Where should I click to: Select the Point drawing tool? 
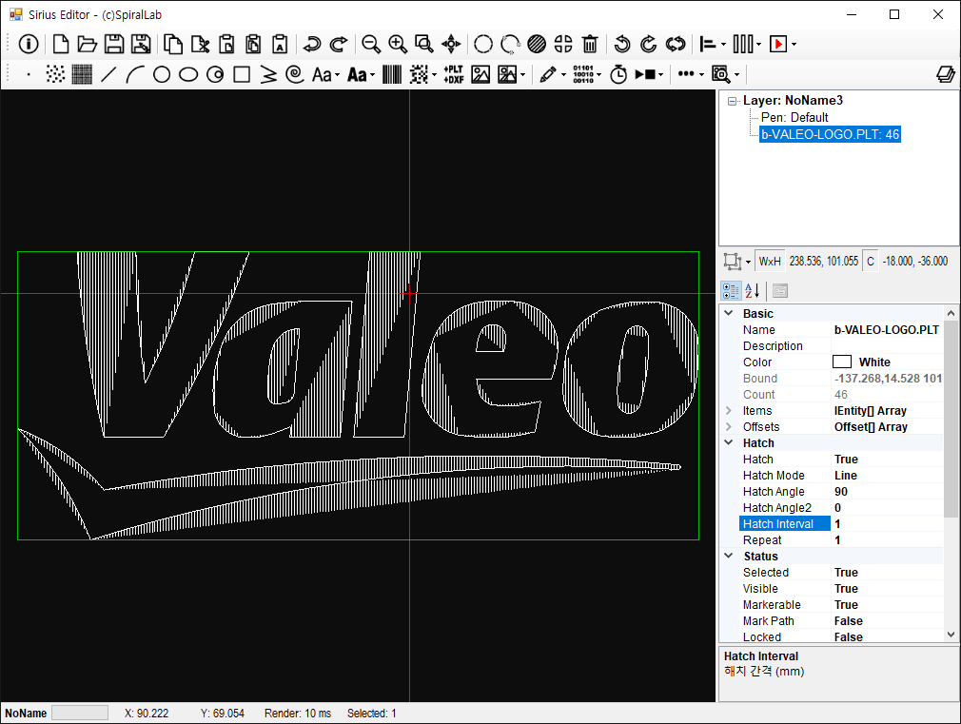[x=29, y=75]
